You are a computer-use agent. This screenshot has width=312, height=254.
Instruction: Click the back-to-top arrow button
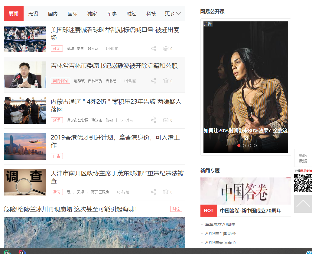tap(303, 204)
